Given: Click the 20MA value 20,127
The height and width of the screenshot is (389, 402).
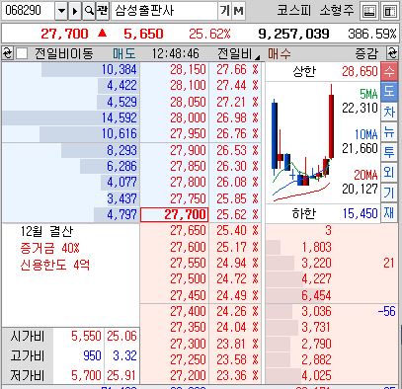Looking at the screenshot, I should pyautogui.click(x=360, y=189).
